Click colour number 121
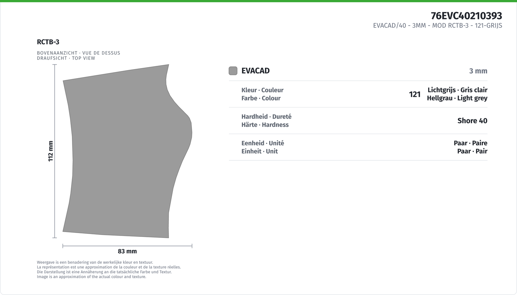 [415, 94]
